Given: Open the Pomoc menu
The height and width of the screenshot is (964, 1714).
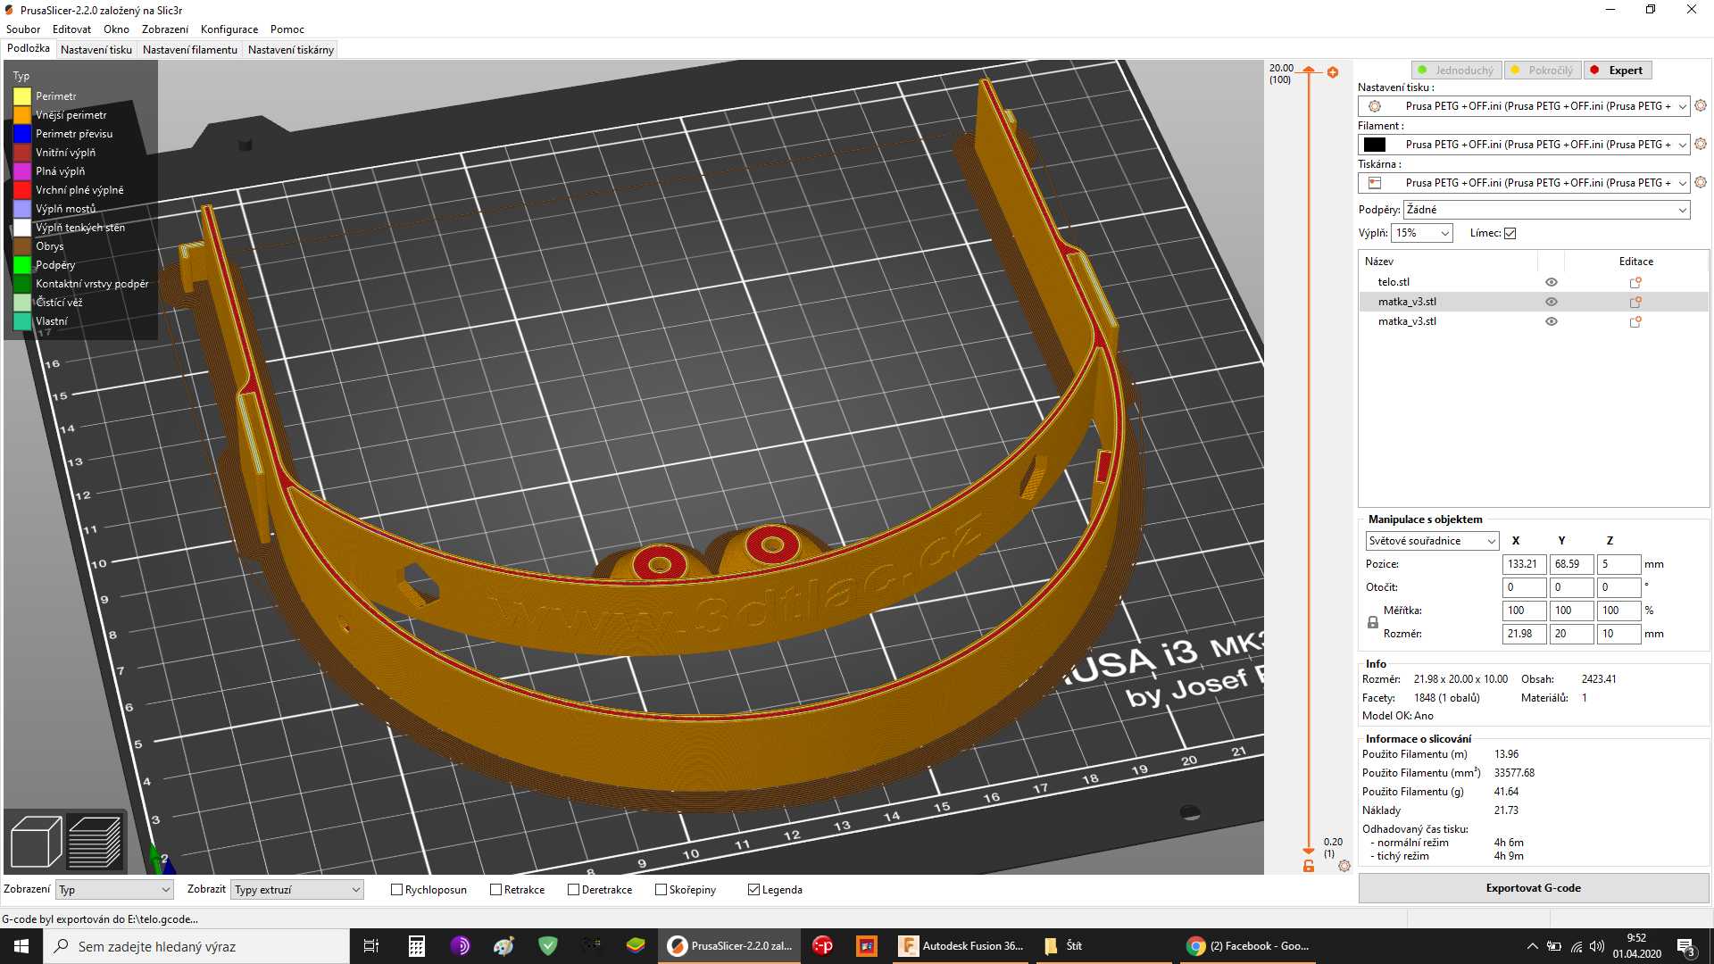Looking at the screenshot, I should pyautogui.click(x=287, y=29).
